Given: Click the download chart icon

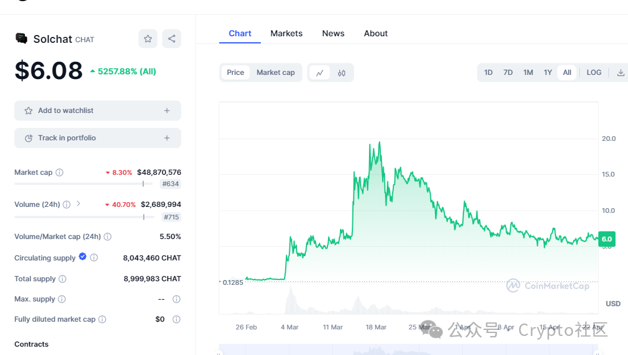Looking at the screenshot, I should click(620, 73).
